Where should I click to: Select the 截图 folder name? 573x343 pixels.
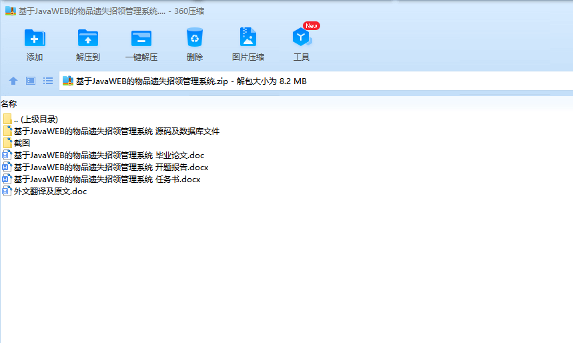click(x=22, y=143)
